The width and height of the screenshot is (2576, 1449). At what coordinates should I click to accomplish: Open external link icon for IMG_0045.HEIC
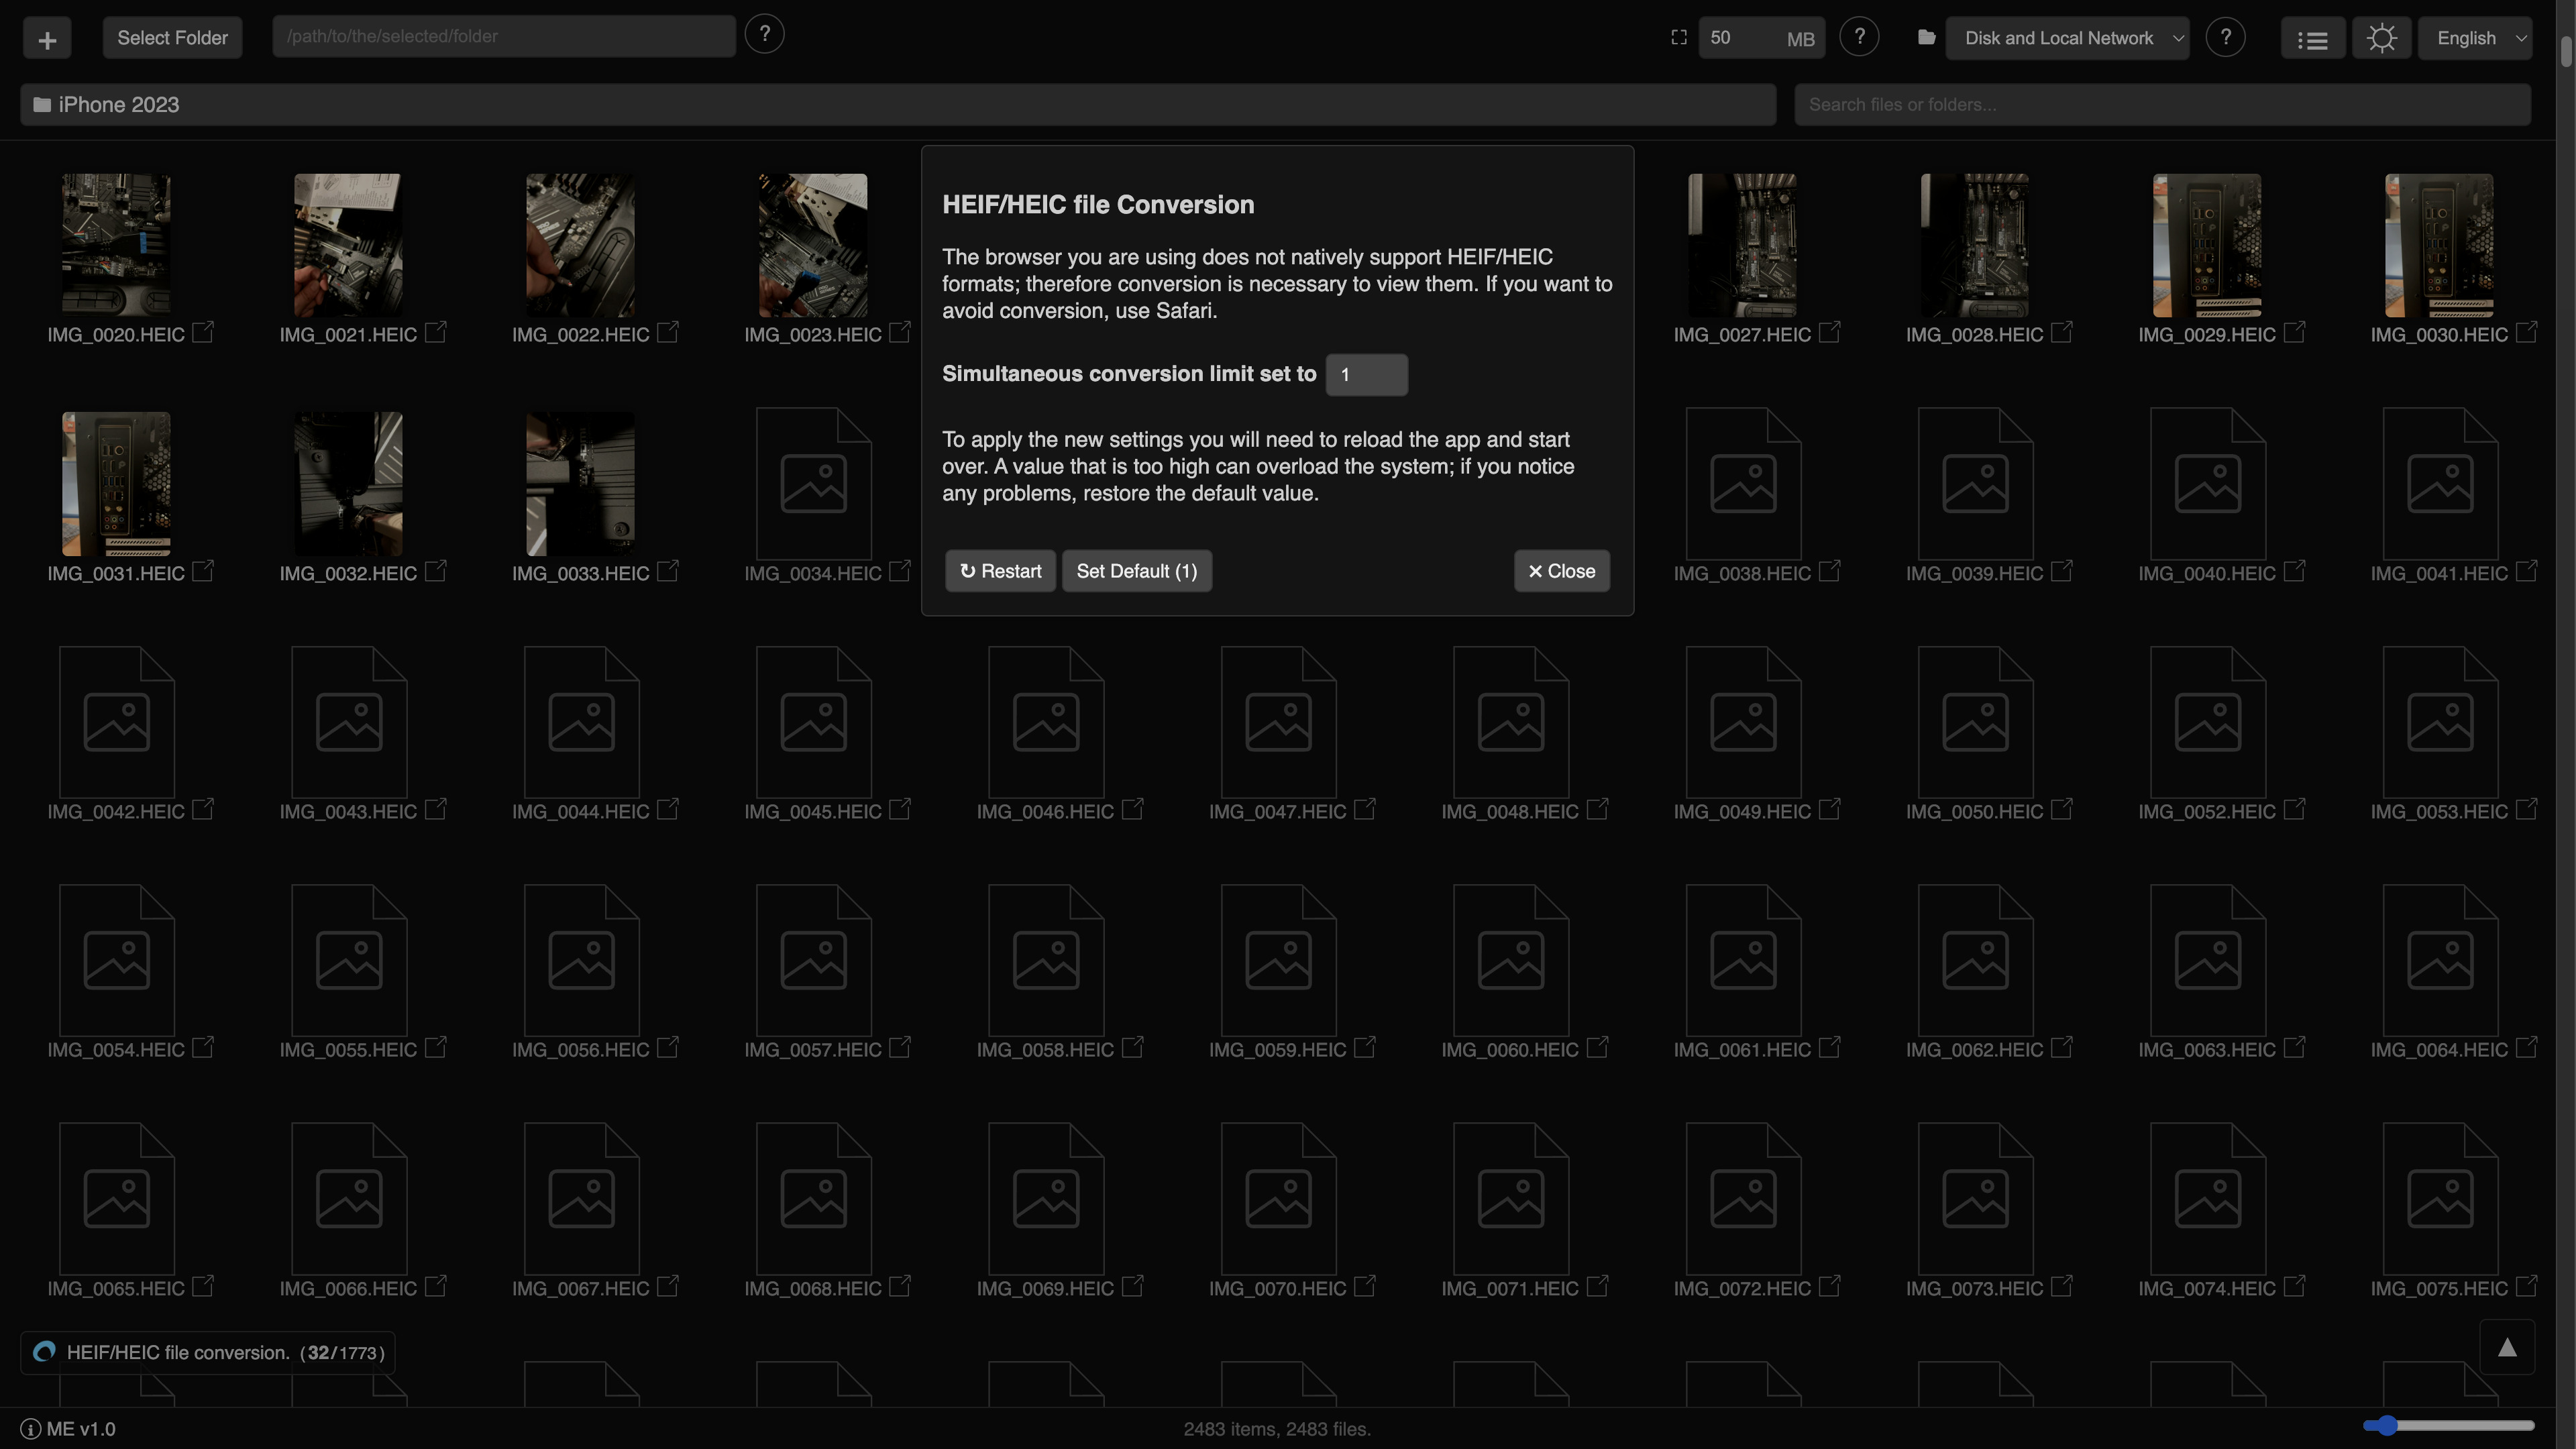[x=900, y=809]
